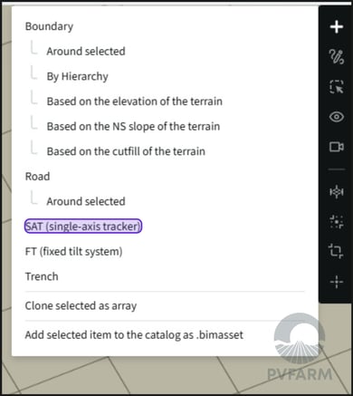This screenshot has width=353, height=396.
Task: Click the align center distribute icon
Action: [x=337, y=191]
